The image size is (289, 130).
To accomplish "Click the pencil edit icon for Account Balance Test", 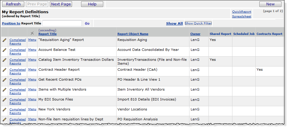I will pos(4,50).
